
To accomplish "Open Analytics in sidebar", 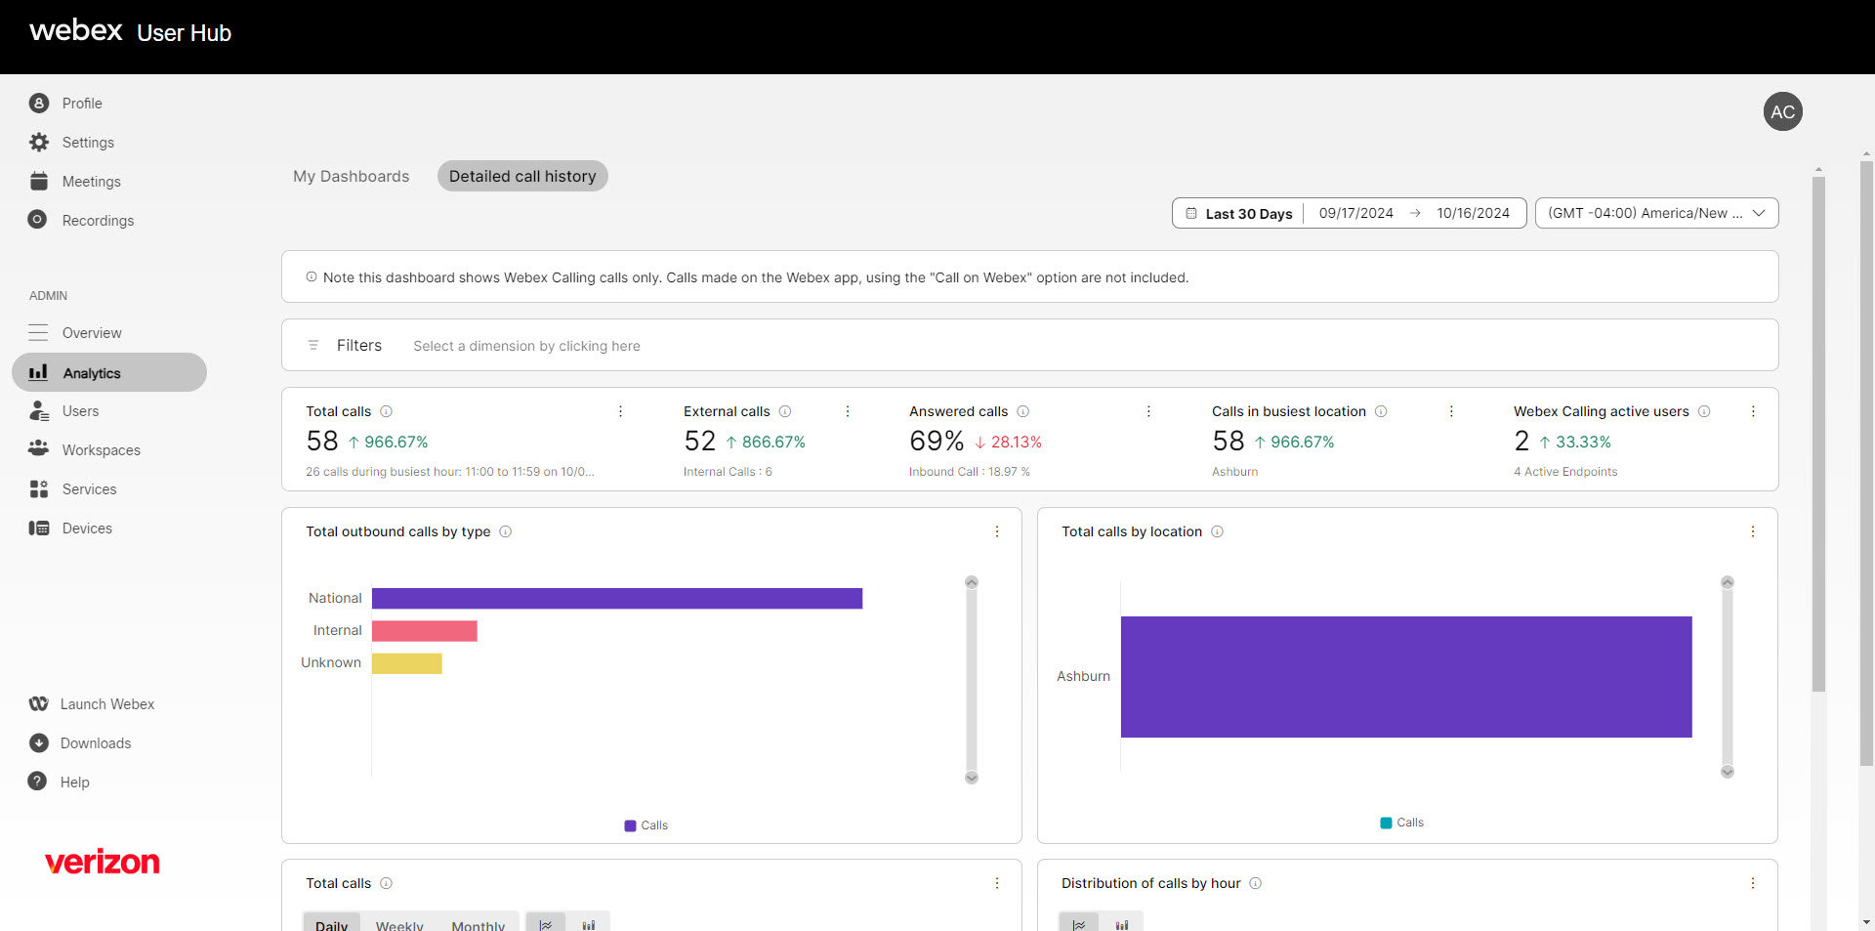I will [x=109, y=372].
